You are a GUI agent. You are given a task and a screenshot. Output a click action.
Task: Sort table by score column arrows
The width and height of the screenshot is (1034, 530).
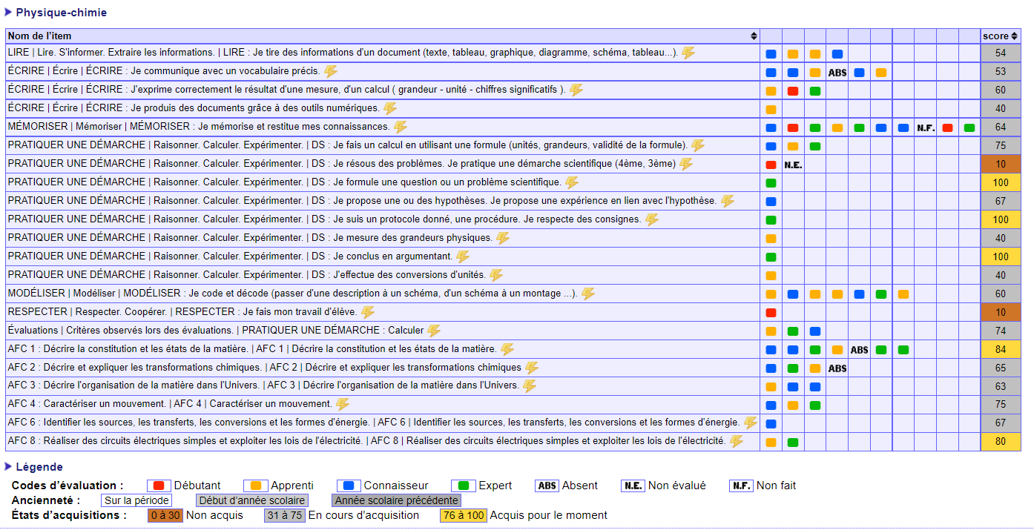(x=1014, y=36)
